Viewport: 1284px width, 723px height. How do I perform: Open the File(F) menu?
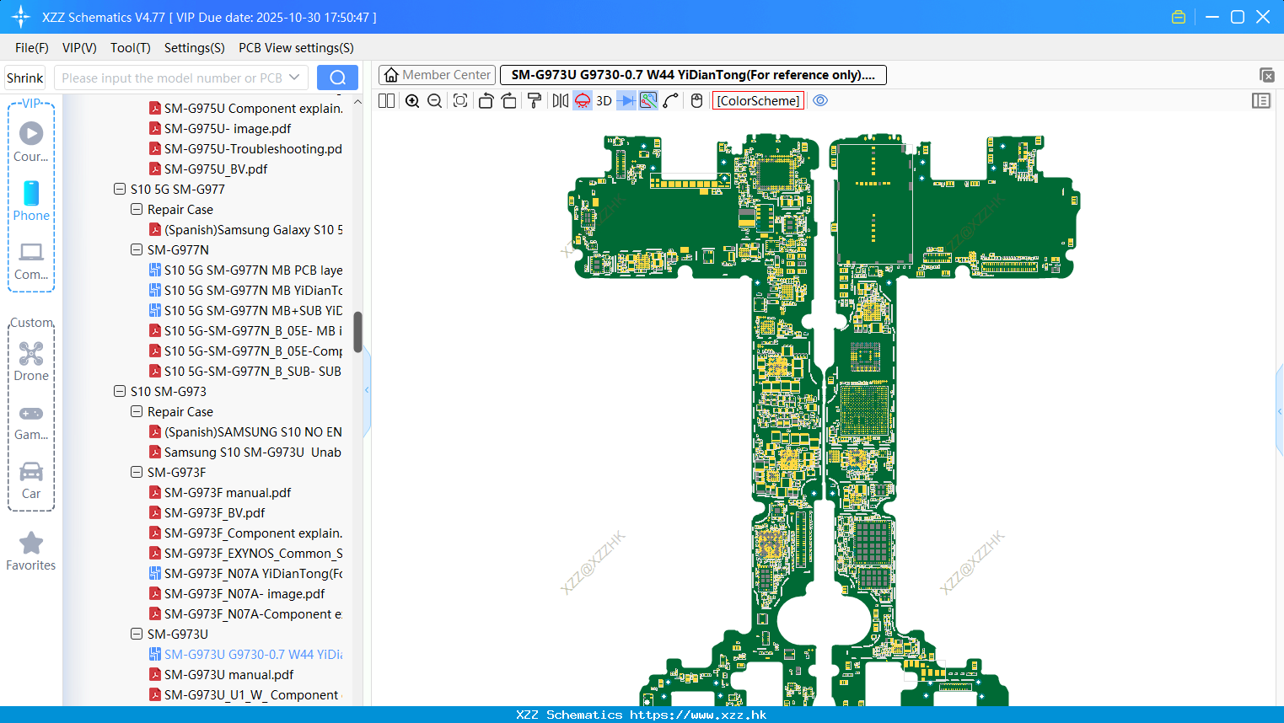(x=32, y=48)
